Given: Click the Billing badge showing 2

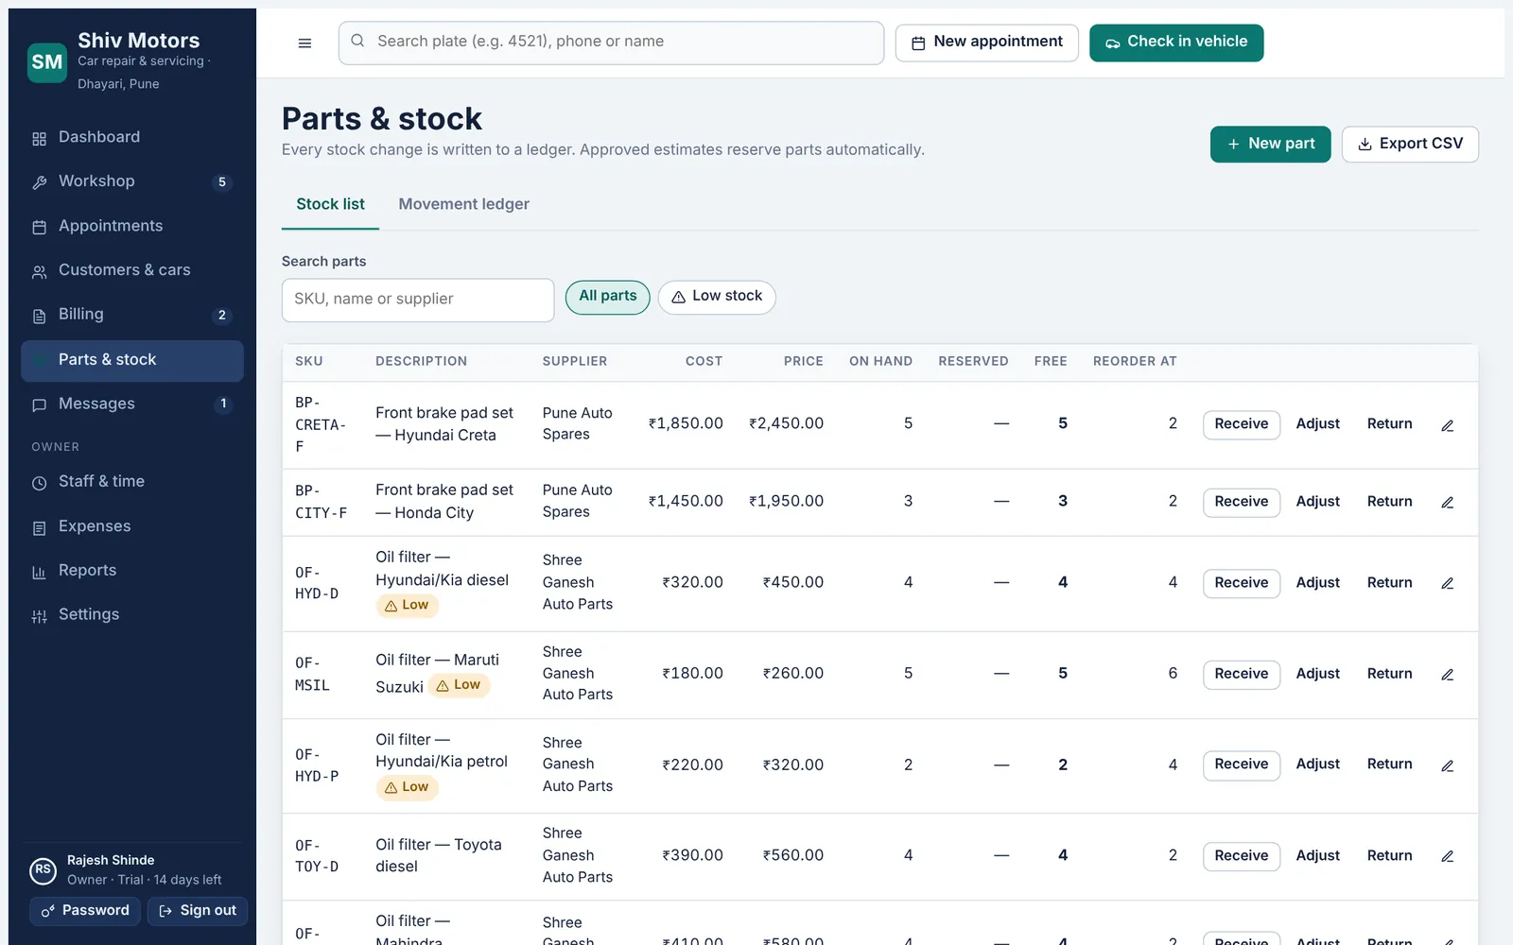Looking at the screenshot, I should pos(222,316).
